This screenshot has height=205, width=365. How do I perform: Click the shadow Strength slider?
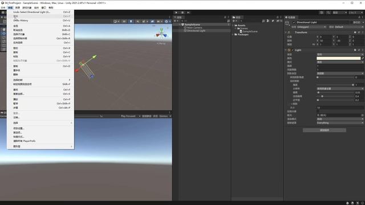coord(335,85)
